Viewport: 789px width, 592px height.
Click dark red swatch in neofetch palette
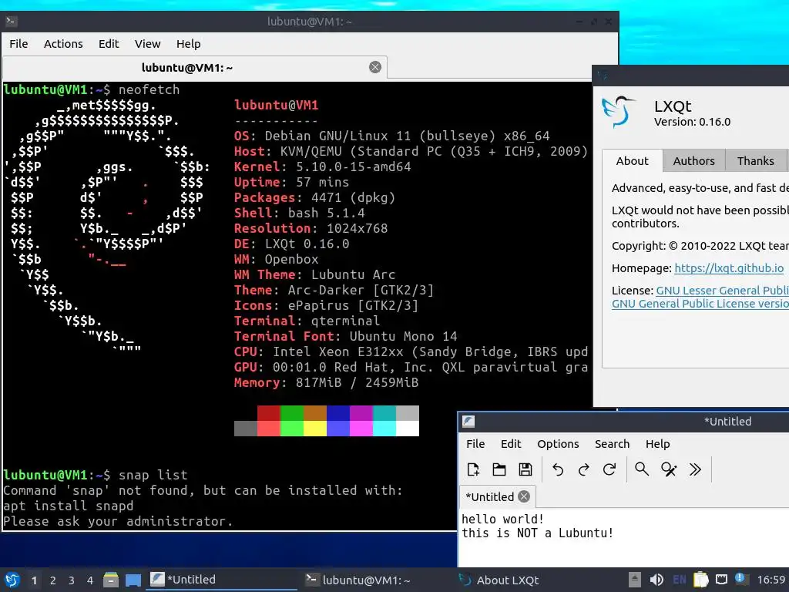269,413
